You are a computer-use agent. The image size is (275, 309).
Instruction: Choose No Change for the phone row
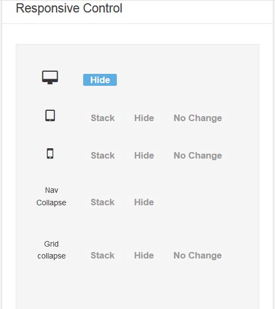tap(198, 155)
